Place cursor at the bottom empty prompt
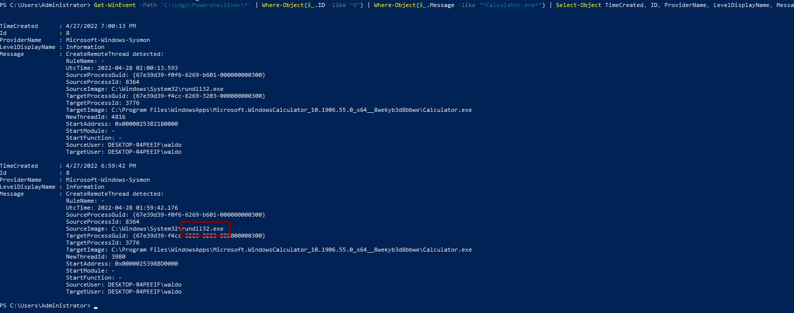 95,306
